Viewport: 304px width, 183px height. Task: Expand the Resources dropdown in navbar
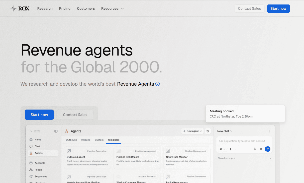click(x=112, y=8)
